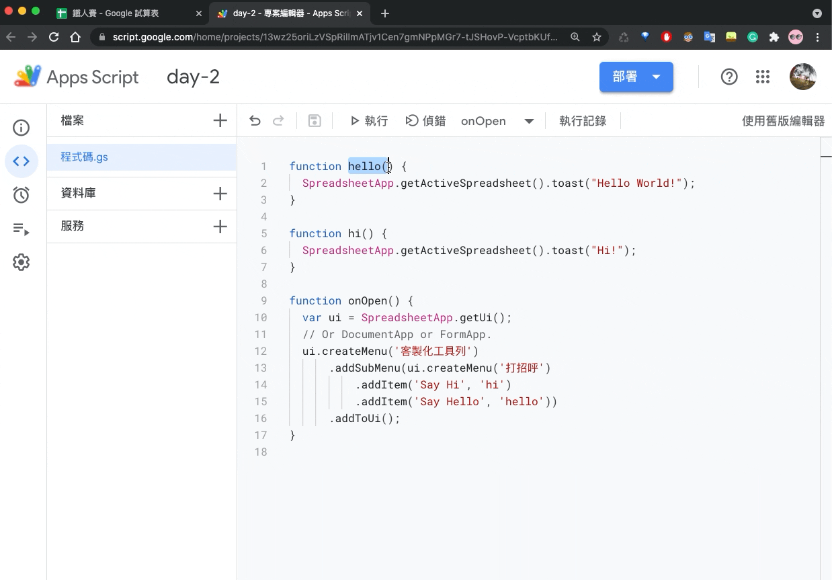Open the browser profile avatar in toolbar

coord(796,38)
